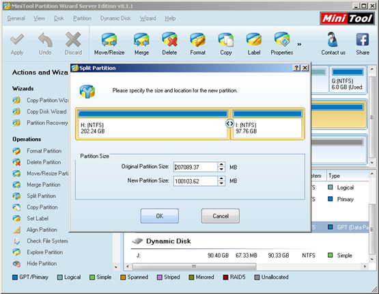Image resolution: width=379 pixels, height=294 pixels.
Task: Click the Label toolbar icon
Action: click(254, 40)
